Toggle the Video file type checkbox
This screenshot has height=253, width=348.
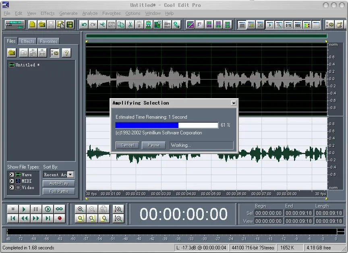[x=12, y=187]
